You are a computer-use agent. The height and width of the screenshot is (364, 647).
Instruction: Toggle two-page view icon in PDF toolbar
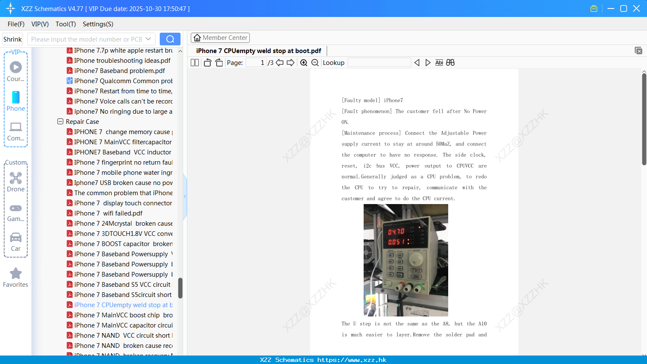tap(195, 62)
